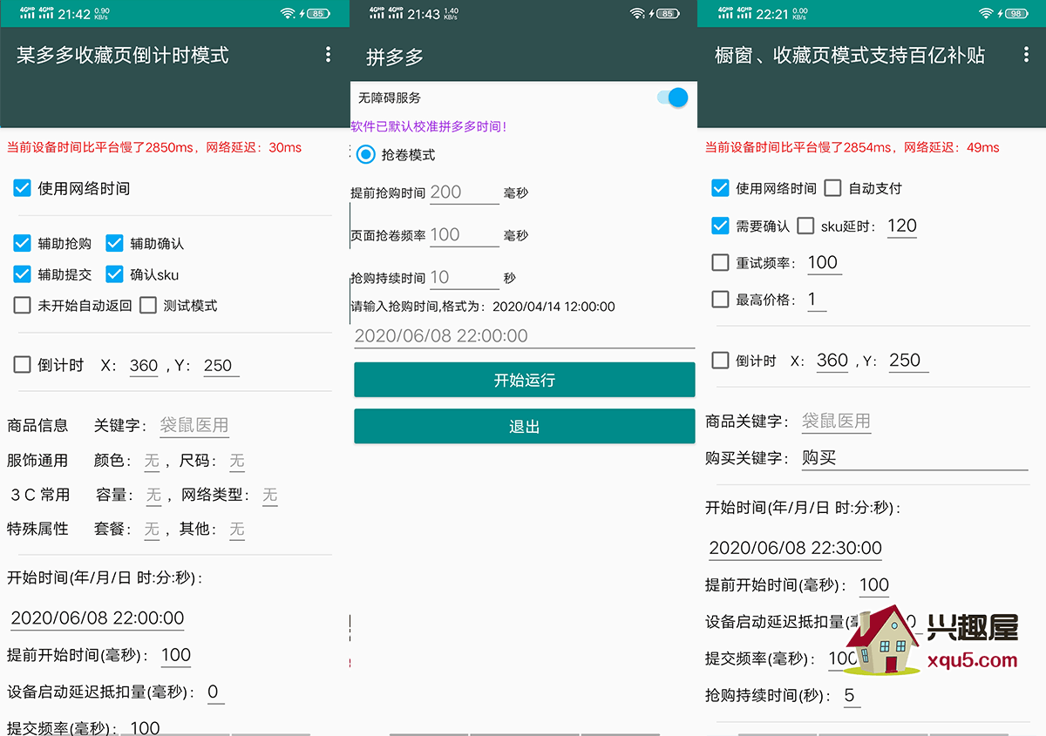Select the 抢卷模式 radio button
1046x736 pixels.
(366, 155)
